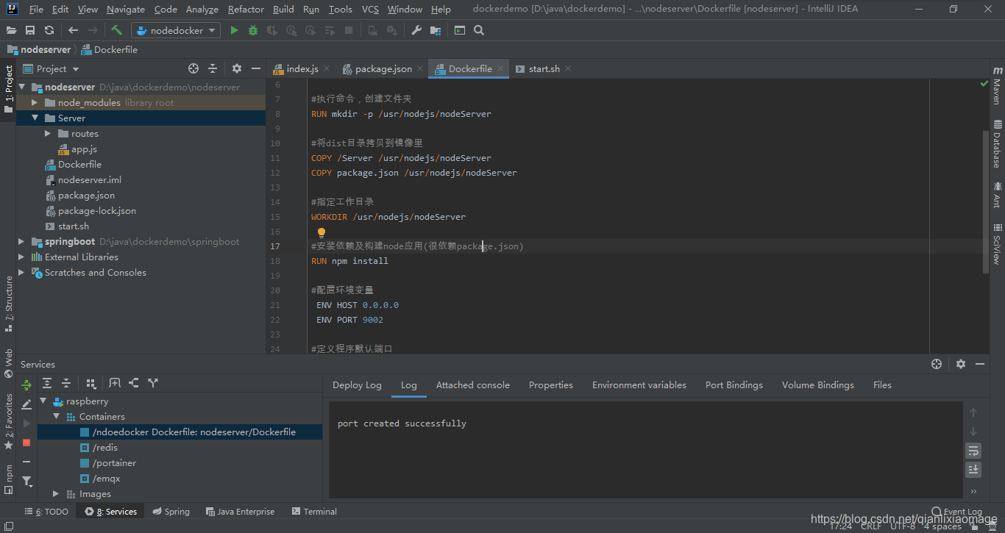Select the /redis container

[104, 447]
